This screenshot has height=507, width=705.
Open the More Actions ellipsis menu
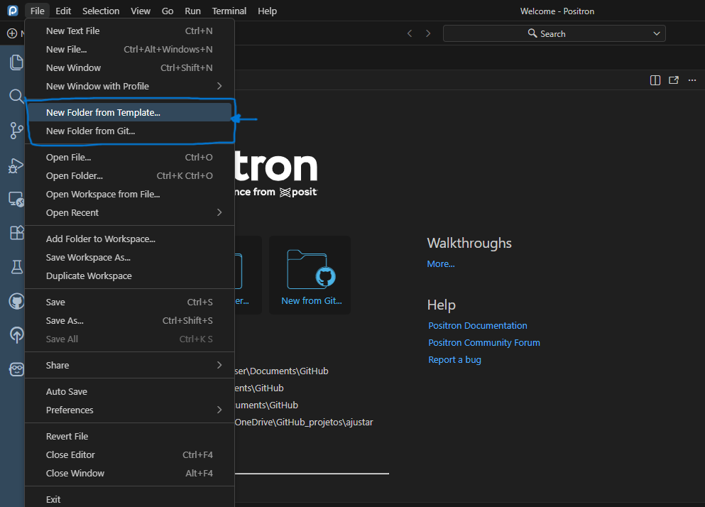point(692,80)
